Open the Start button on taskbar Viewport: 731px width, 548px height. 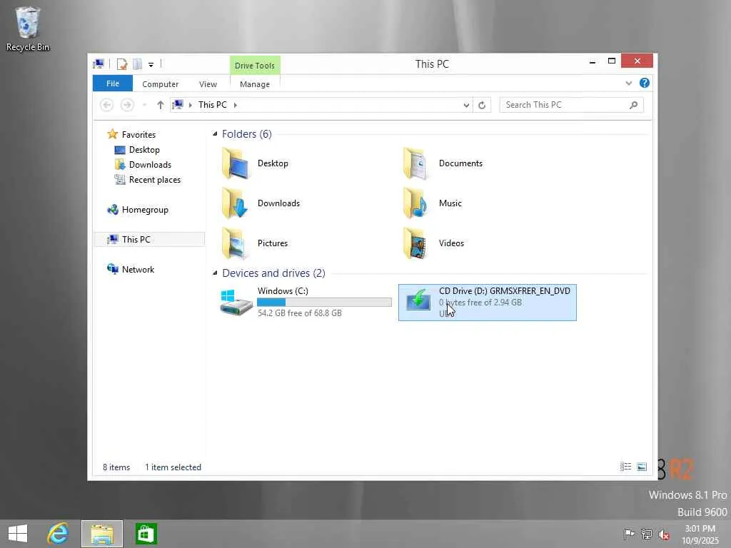(18, 534)
